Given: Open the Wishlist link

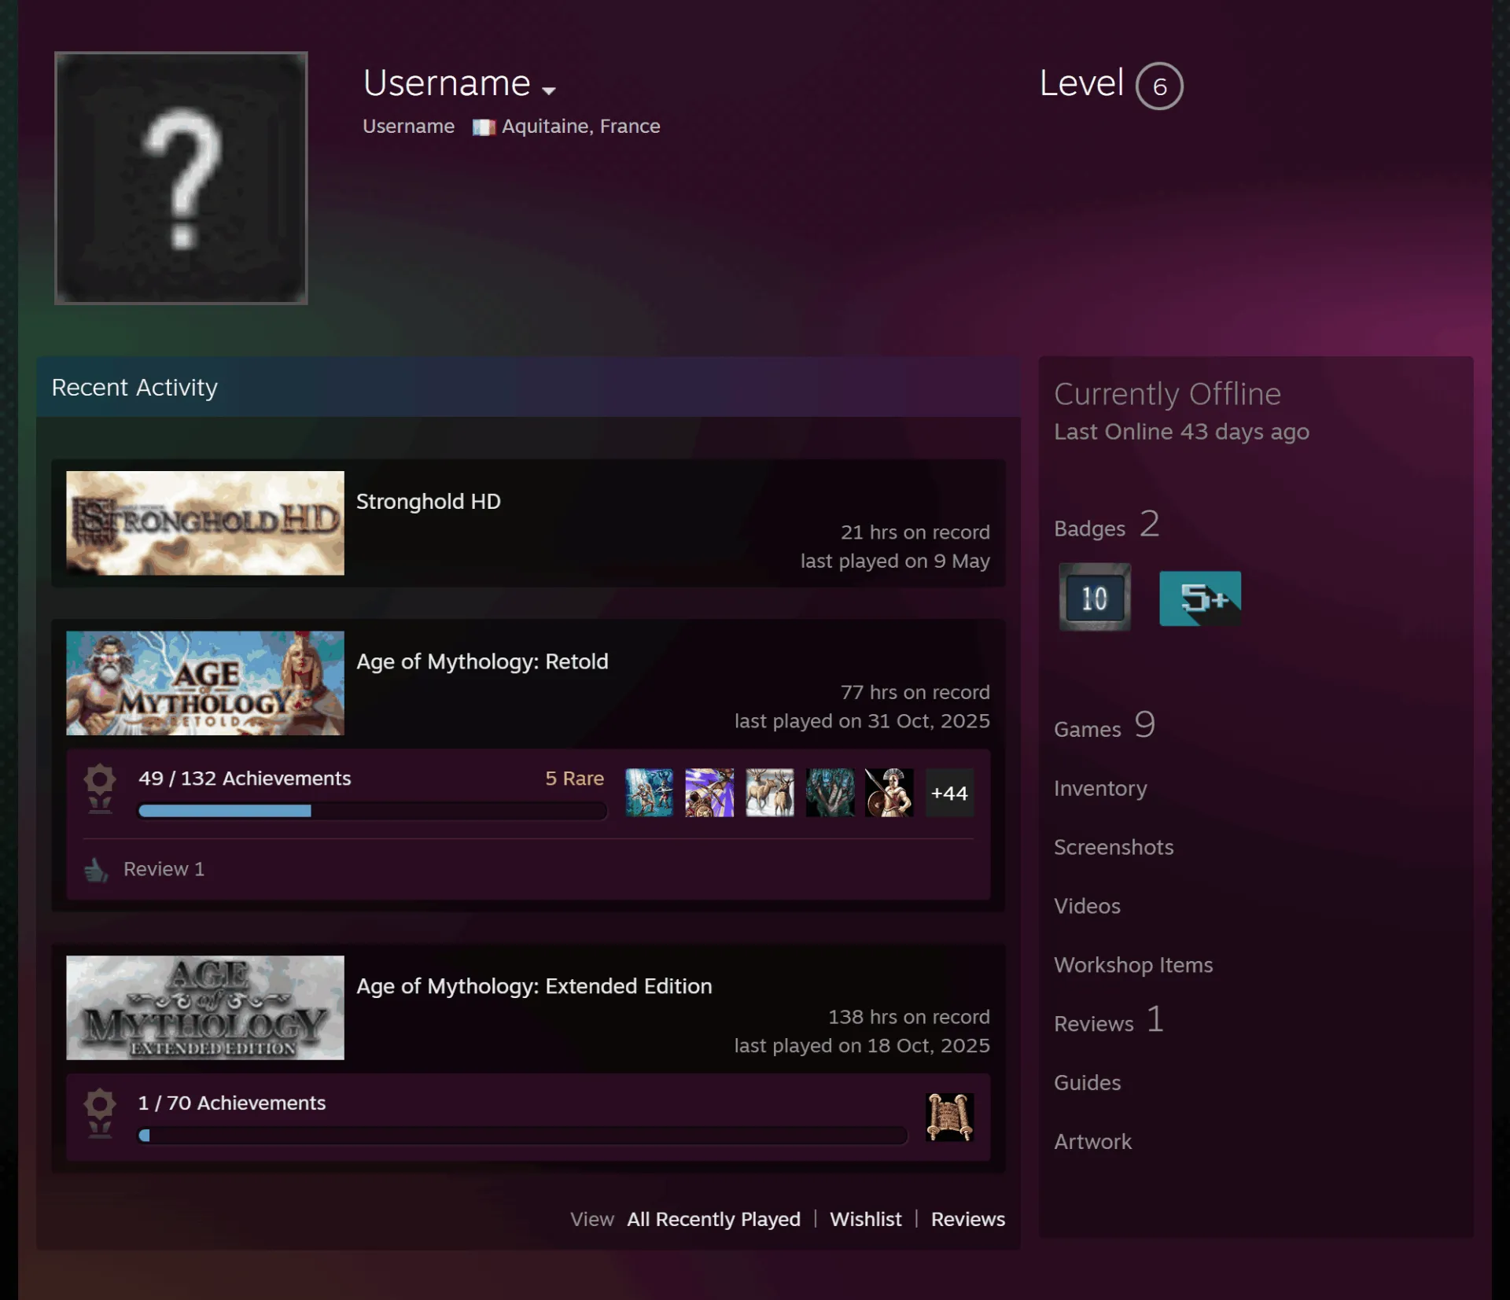Looking at the screenshot, I should (866, 1219).
